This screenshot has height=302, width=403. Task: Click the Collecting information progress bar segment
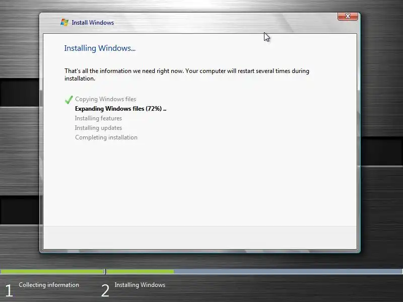(x=52, y=271)
